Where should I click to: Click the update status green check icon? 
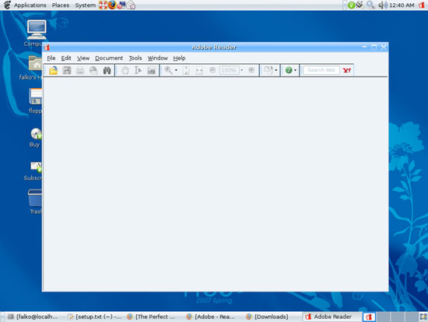click(352, 5)
